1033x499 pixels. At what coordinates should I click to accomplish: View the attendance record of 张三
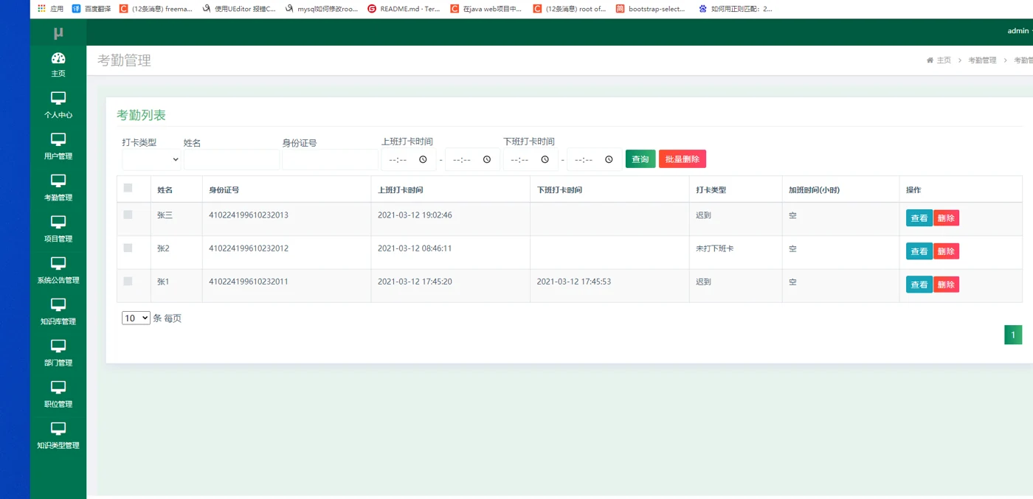pos(919,218)
